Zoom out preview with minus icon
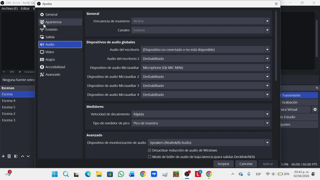This screenshot has height=180, width=320. (x=4, y=72)
